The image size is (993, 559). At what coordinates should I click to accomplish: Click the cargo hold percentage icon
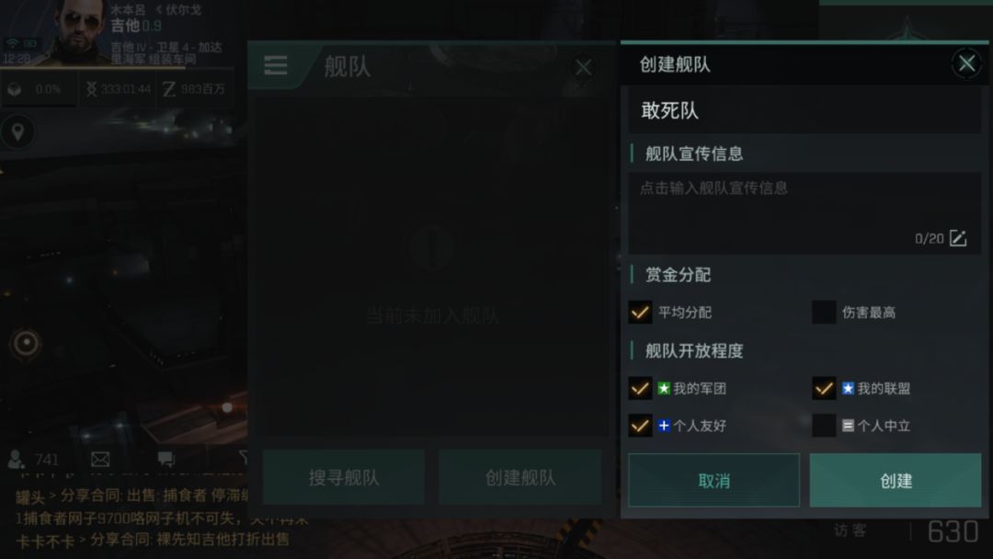pos(15,89)
